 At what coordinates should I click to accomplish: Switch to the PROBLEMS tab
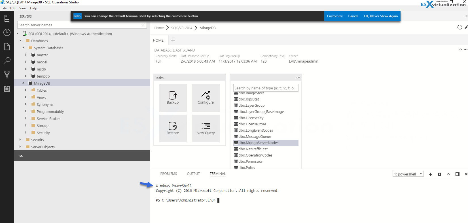(x=168, y=174)
